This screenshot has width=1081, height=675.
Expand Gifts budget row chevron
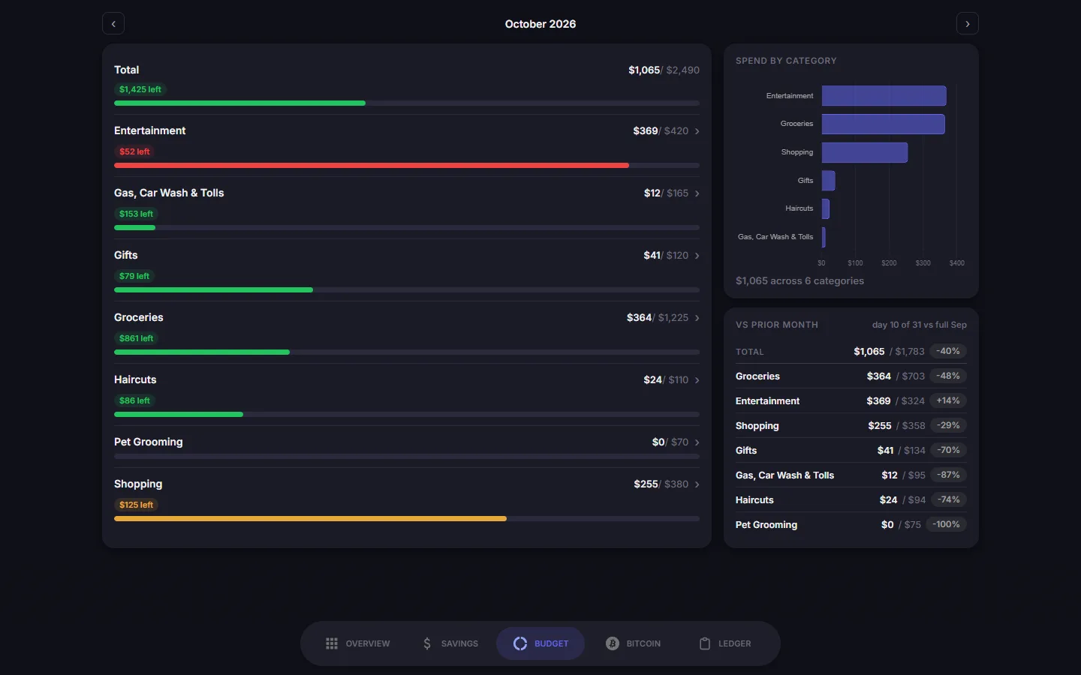pyautogui.click(x=697, y=256)
